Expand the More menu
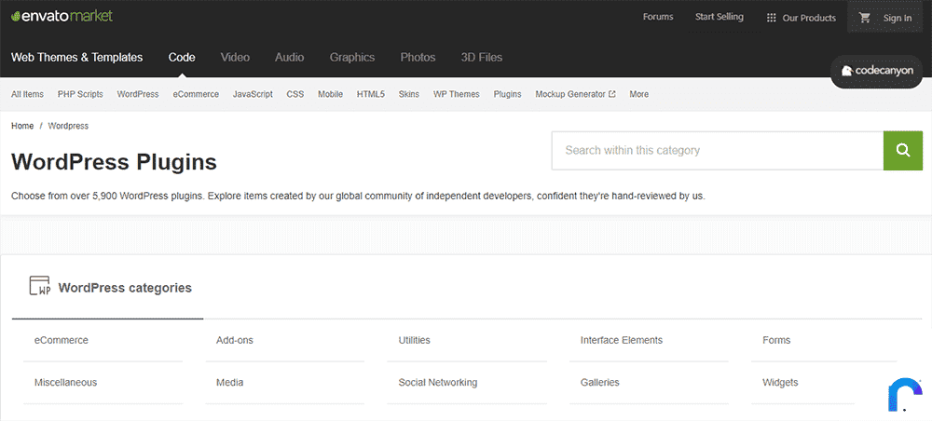Screen dimensions: 932x421 pyautogui.click(x=639, y=94)
